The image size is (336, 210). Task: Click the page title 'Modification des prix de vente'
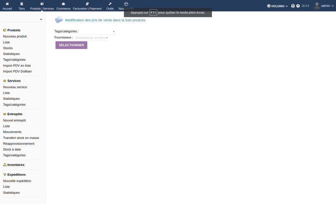(105, 20)
